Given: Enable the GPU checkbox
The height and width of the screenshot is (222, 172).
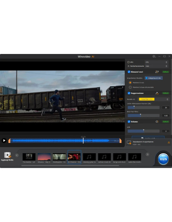Looking at the screenshot, I should [x=128, y=62].
